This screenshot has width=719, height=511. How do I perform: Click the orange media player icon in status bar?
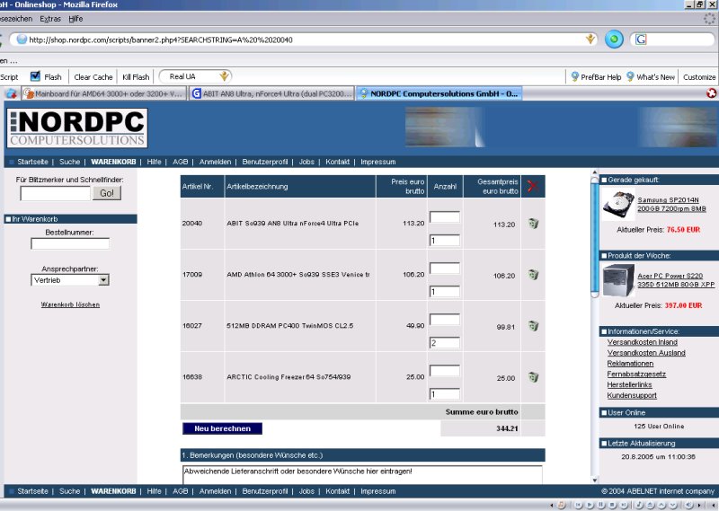pos(561,505)
